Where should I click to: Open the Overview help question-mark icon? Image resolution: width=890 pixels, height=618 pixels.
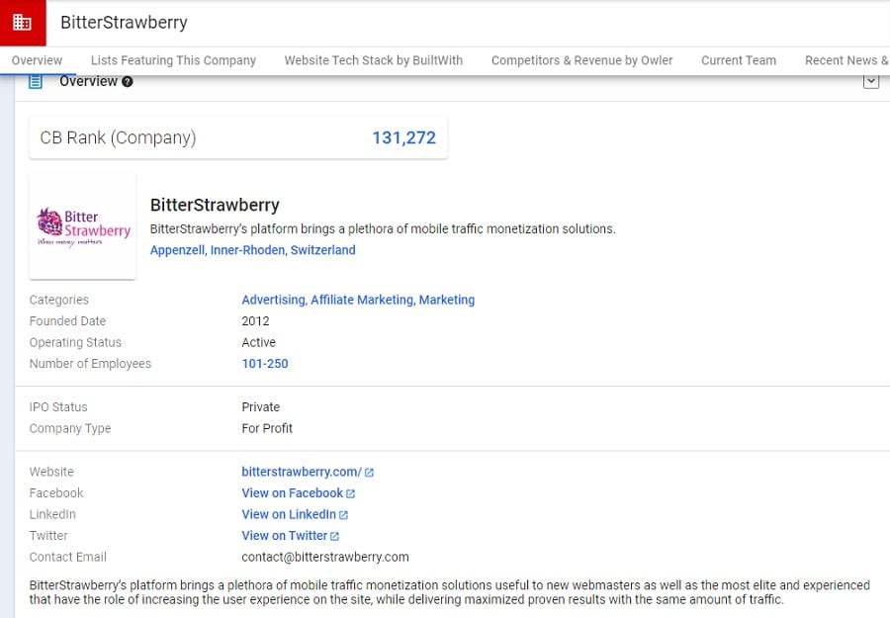(x=128, y=82)
